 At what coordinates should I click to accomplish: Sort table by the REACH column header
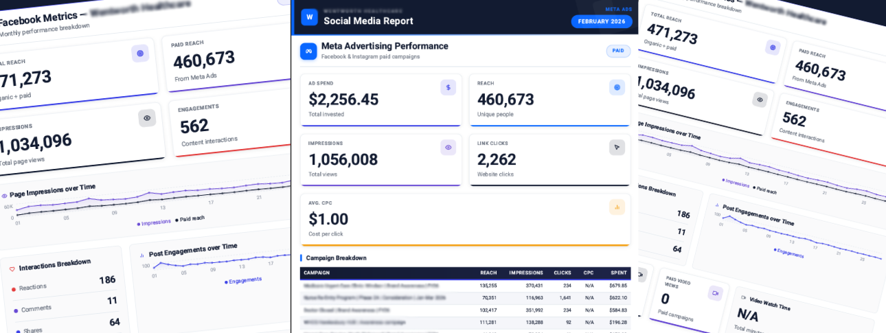pyautogui.click(x=488, y=273)
